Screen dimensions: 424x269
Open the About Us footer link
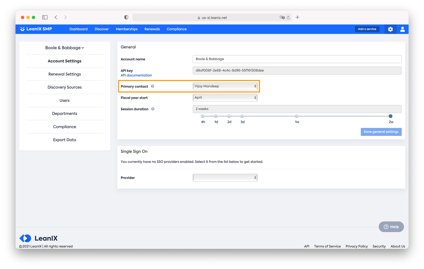point(398,246)
